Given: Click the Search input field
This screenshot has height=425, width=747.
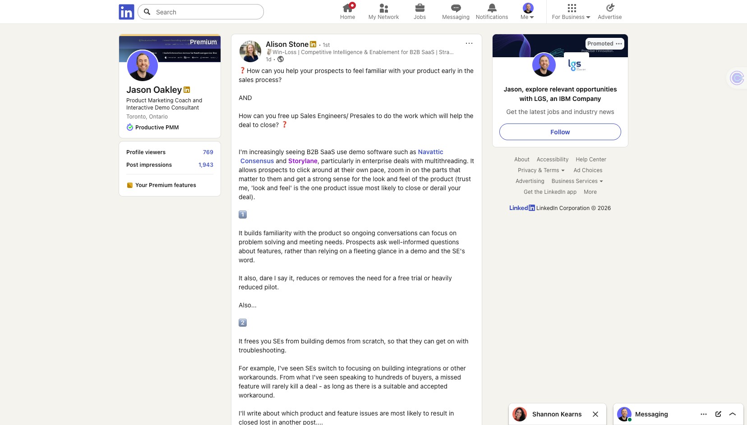Looking at the screenshot, I should tap(201, 12).
